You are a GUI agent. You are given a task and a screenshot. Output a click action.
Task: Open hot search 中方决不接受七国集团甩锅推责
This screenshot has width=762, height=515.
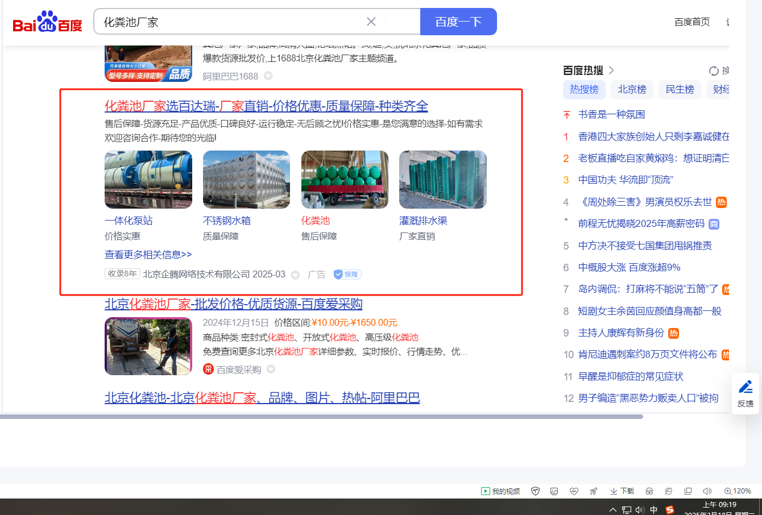pyautogui.click(x=645, y=246)
